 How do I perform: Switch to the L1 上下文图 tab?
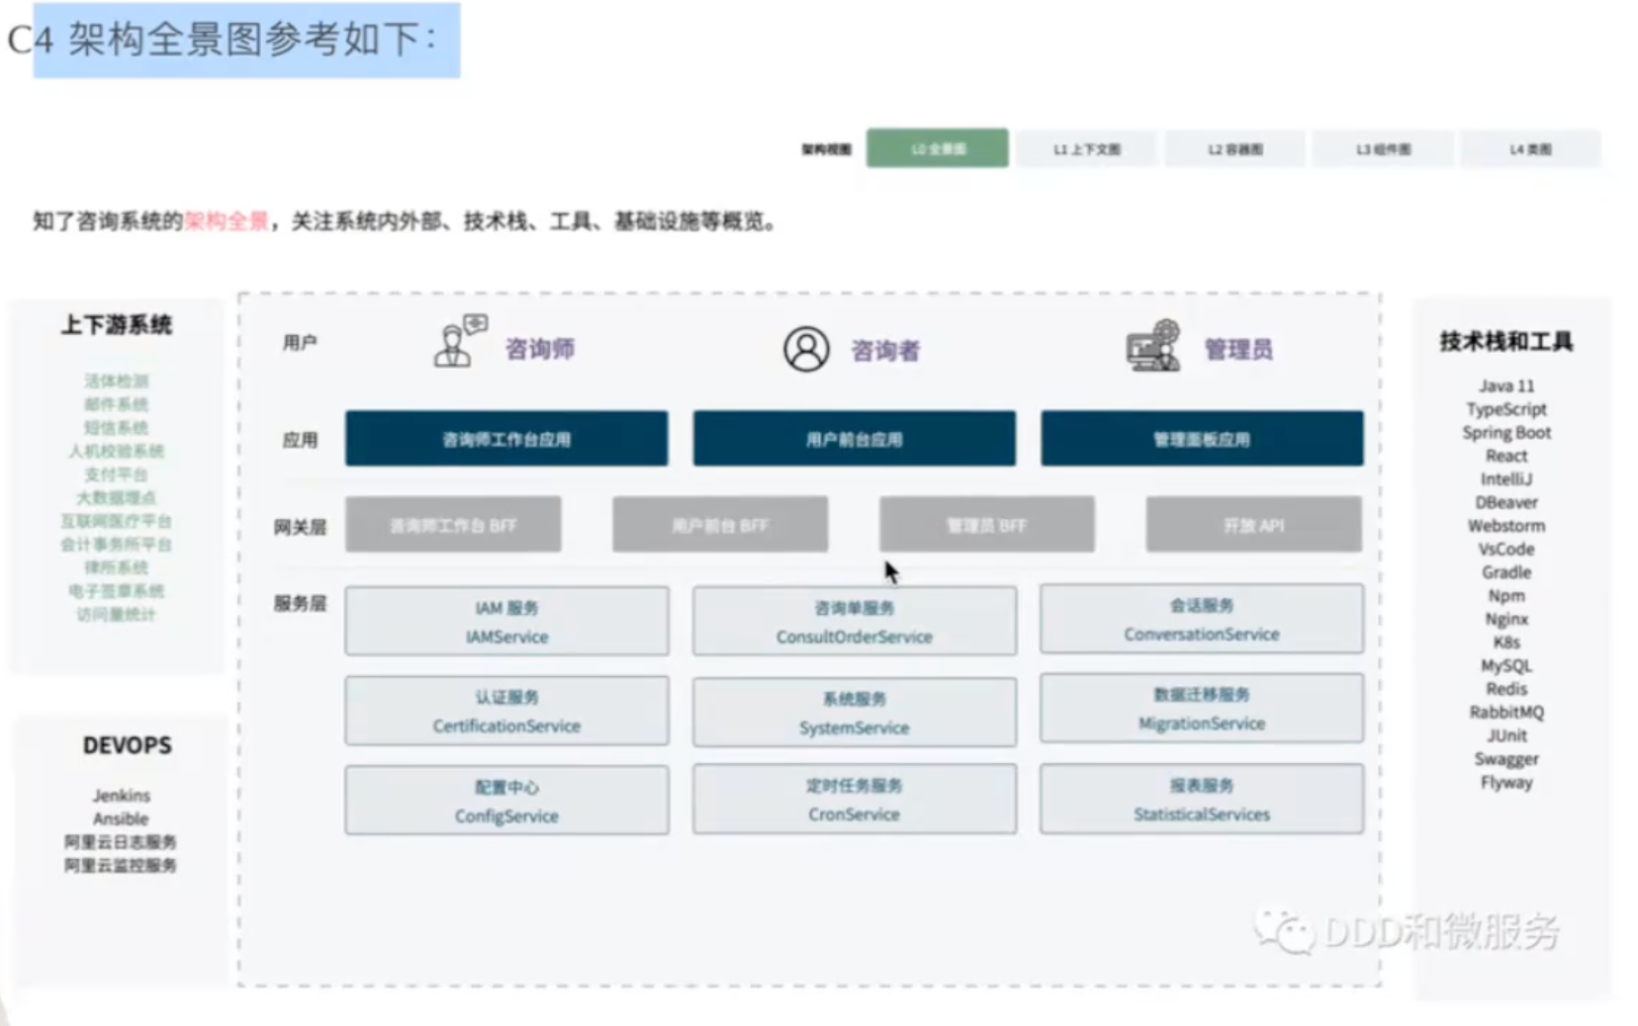pos(1086,149)
